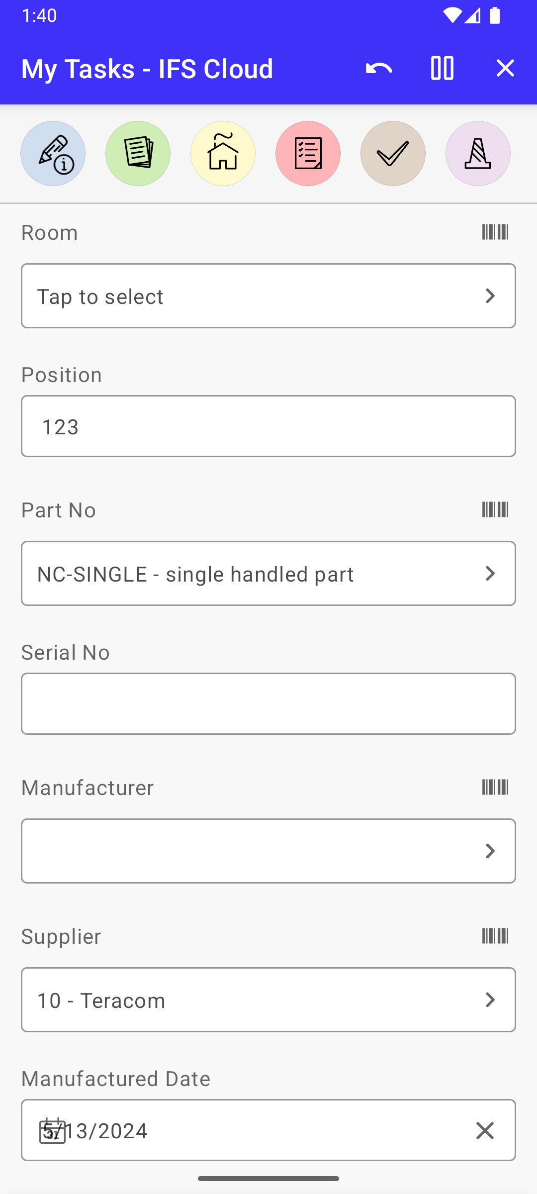Open calendar icon in Manufactured Date

52,1131
